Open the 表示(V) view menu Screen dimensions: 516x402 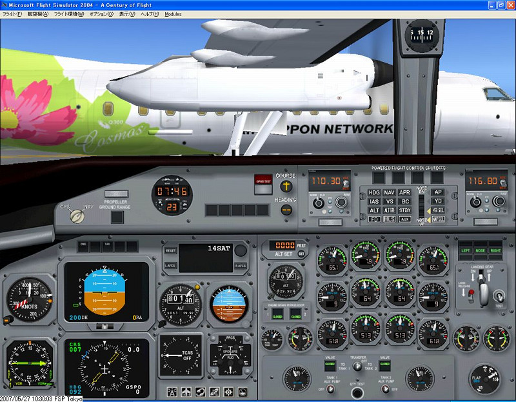click(x=127, y=14)
